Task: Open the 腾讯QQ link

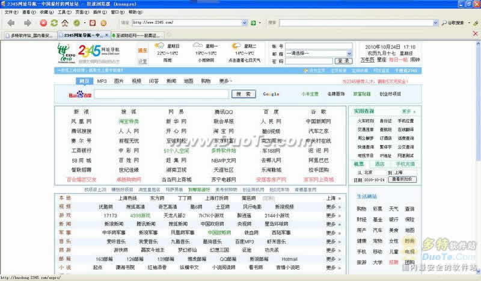Action: point(224,112)
